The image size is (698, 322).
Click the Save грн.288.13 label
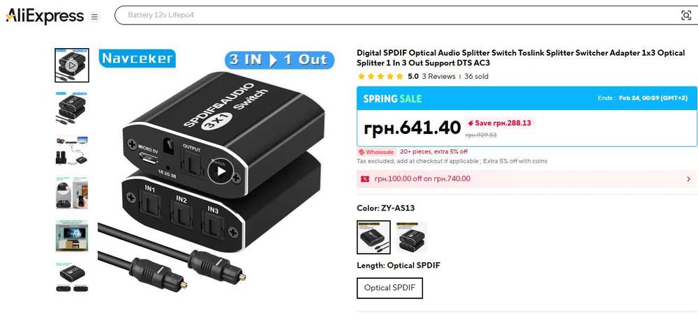pyautogui.click(x=499, y=123)
